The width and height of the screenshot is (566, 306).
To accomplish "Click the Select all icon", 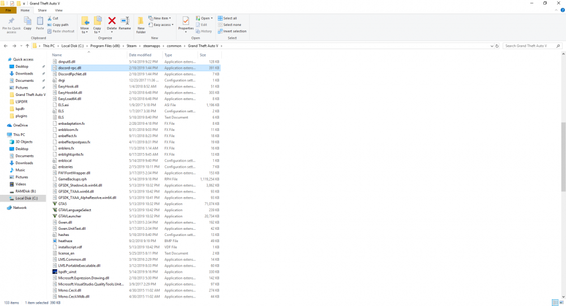I will 220,18.
